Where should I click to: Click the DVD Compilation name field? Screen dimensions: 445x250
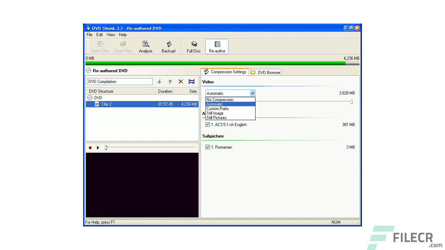[x=120, y=81]
